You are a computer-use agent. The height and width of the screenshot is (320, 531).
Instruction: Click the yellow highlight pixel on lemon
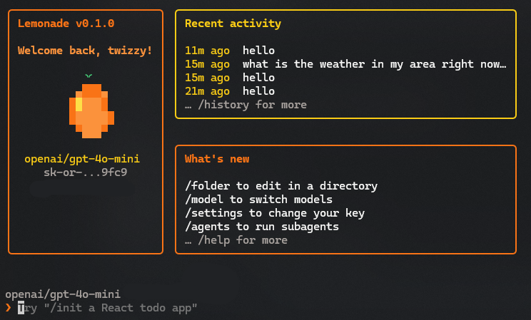79,104
